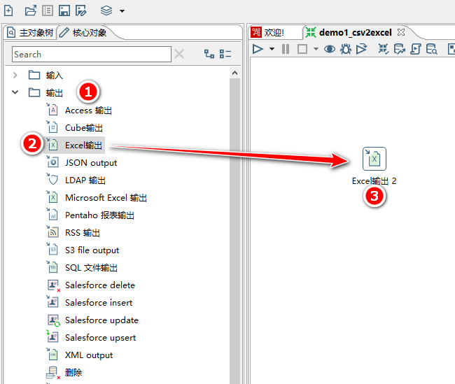This screenshot has width=455, height=384.
Task: Click the Explore repository icon
Action: click(48, 10)
